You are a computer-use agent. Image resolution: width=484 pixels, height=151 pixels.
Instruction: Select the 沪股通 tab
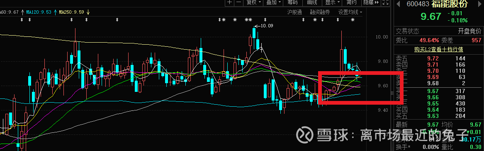tap(294, 12)
